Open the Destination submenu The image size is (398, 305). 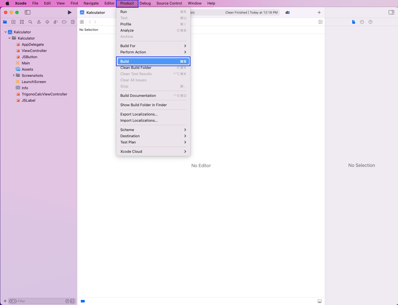153,136
